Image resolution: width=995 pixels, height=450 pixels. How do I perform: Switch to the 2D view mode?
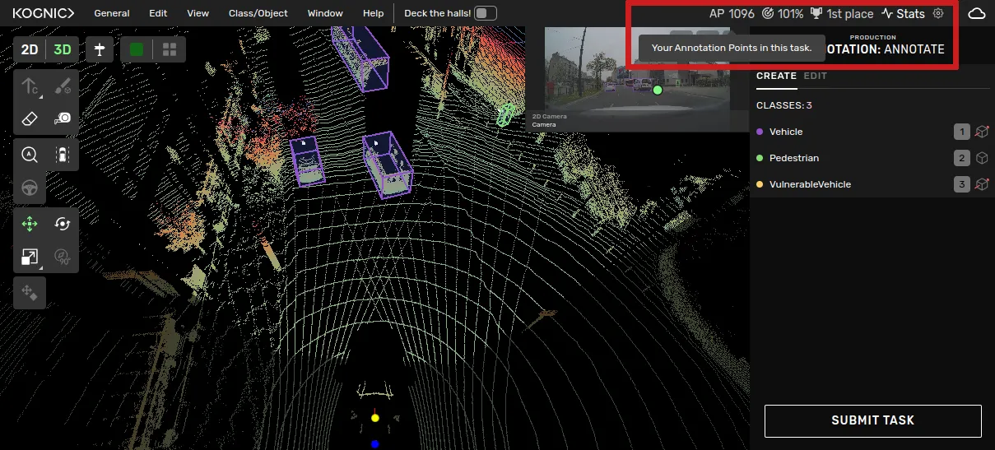[x=30, y=49]
